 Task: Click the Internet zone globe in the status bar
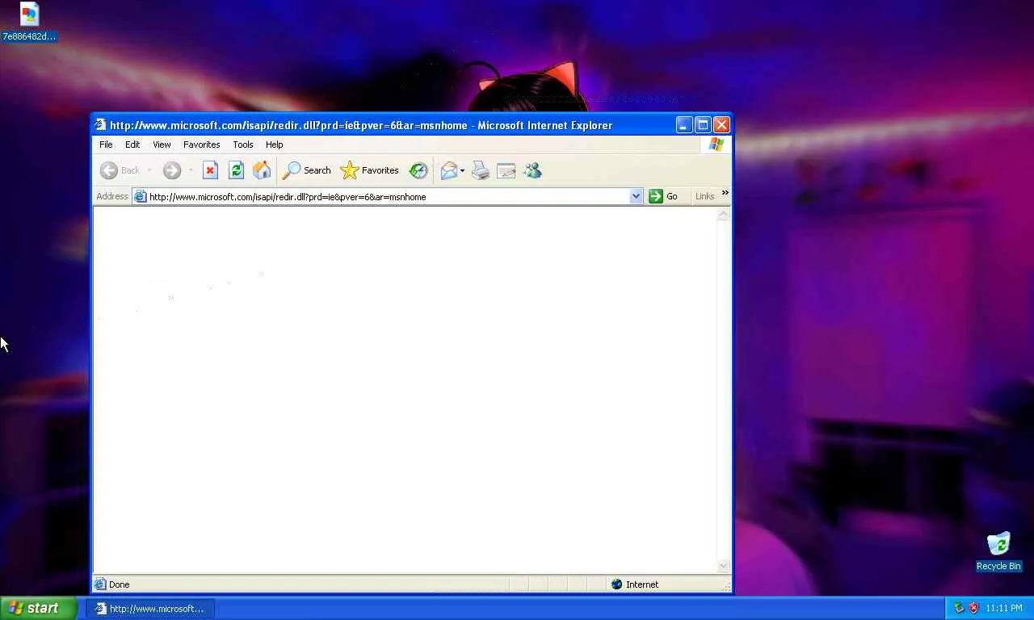[617, 584]
